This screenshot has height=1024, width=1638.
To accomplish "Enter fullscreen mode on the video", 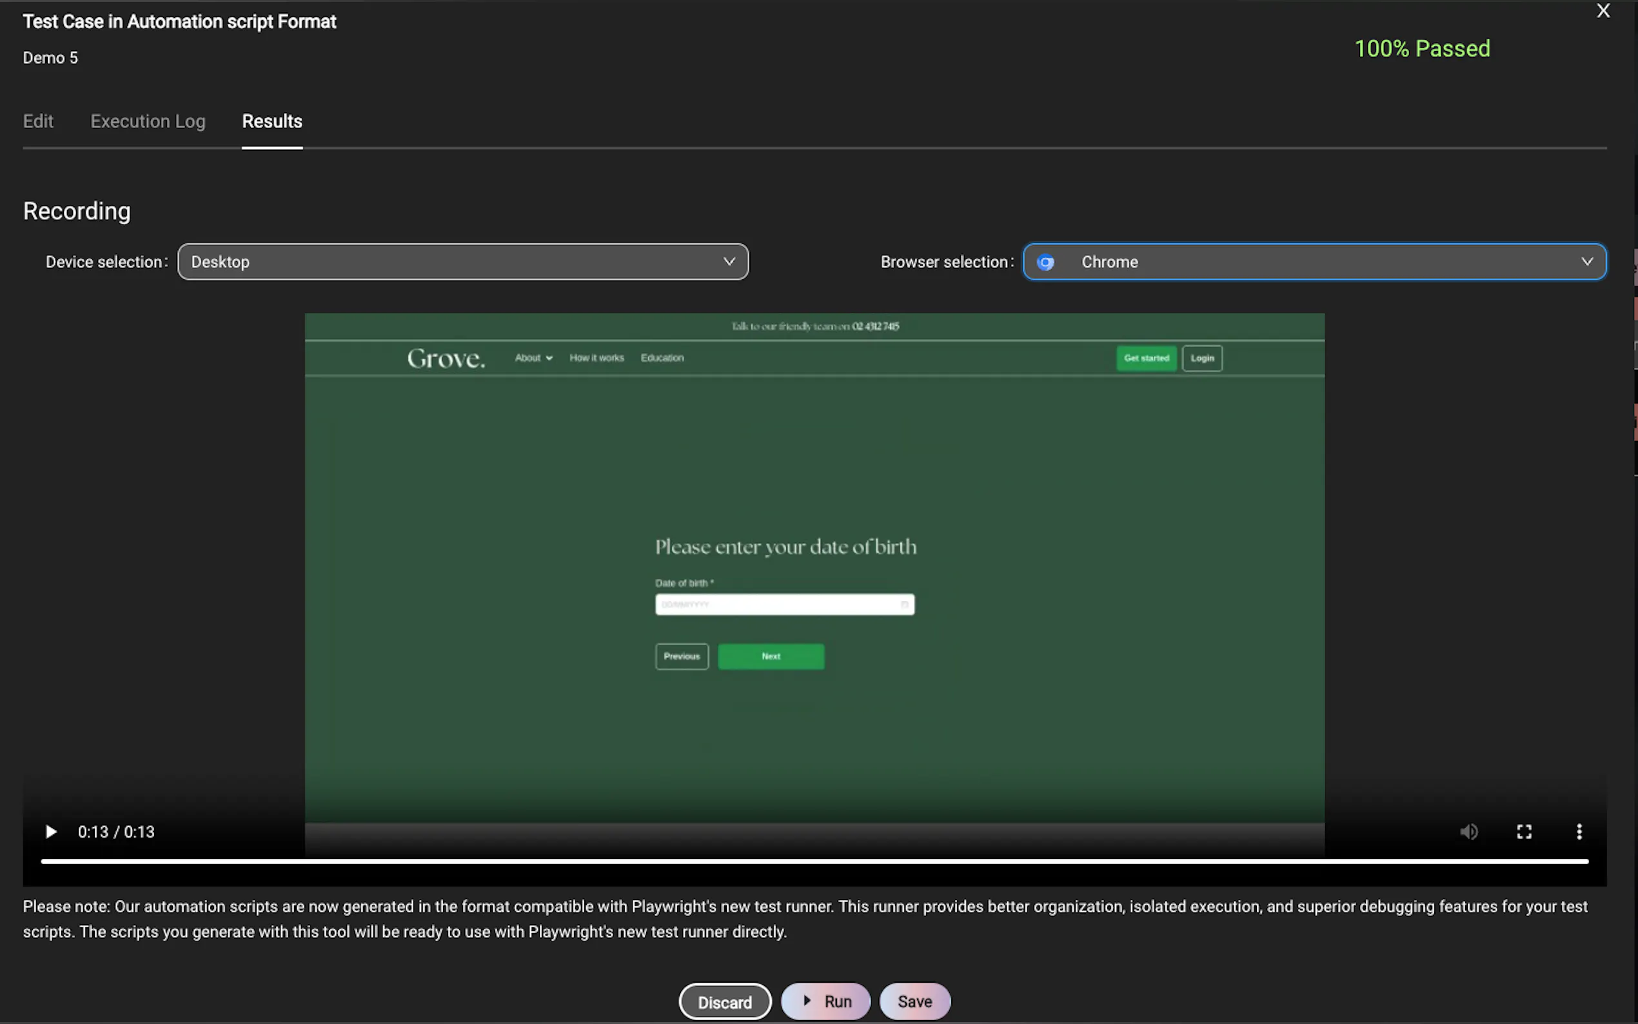I will pyautogui.click(x=1524, y=832).
